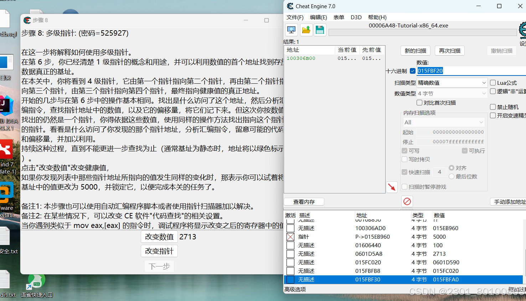Screen dimensions: 526x301
Task: Open the 帮助(H) menu
Action: pos(377,17)
